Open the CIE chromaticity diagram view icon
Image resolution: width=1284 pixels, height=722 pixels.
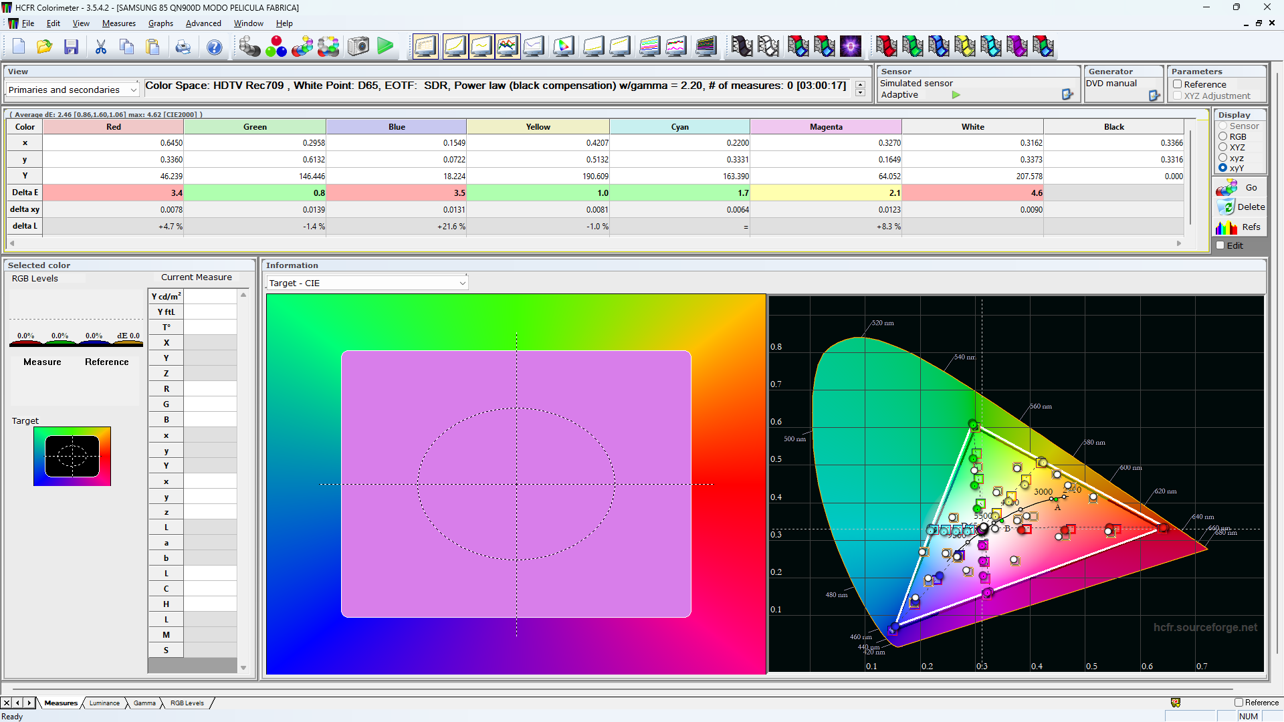[564, 46]
